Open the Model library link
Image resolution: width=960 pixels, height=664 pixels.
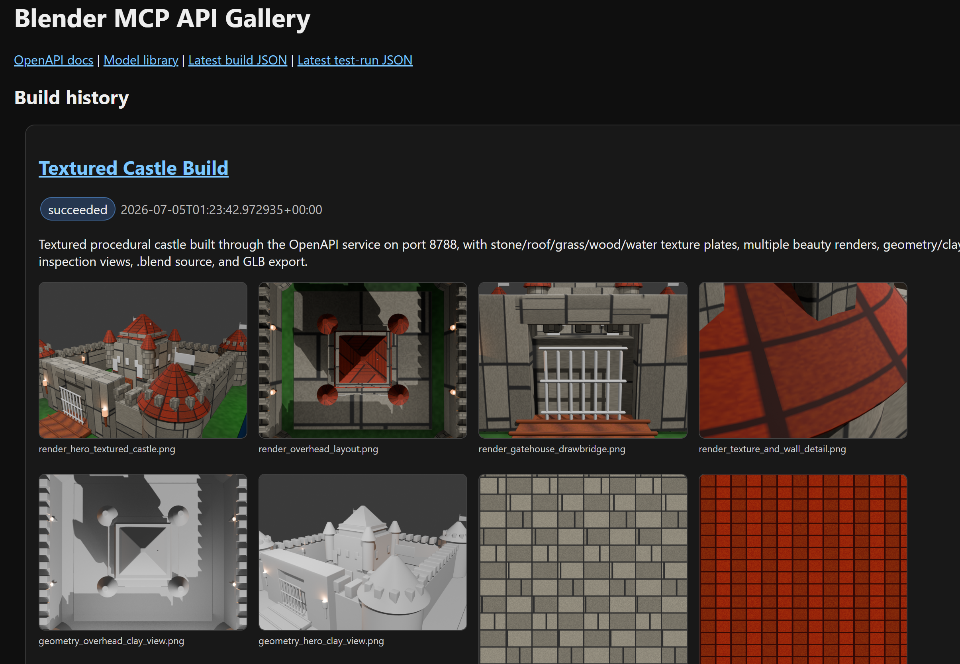coord(141,61)
